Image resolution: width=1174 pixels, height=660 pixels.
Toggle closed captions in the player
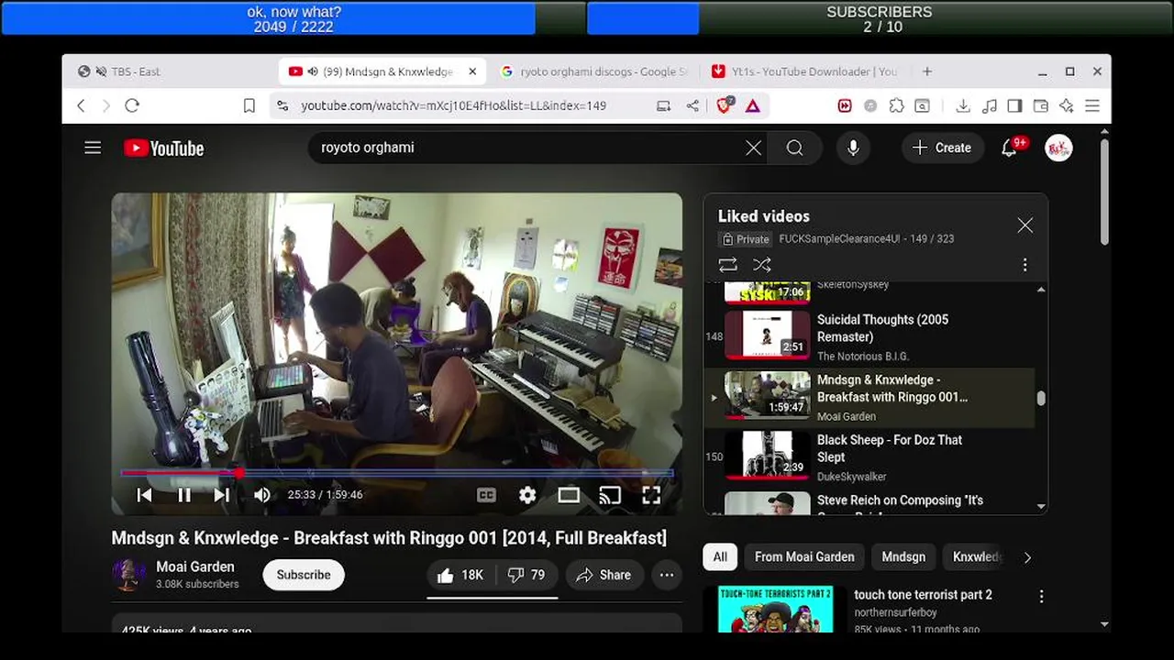486,495
